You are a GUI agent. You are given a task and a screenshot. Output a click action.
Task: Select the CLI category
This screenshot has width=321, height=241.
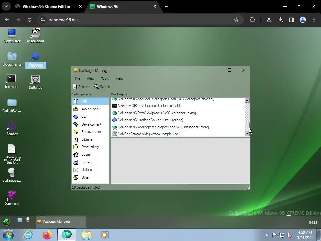[90, 116]
